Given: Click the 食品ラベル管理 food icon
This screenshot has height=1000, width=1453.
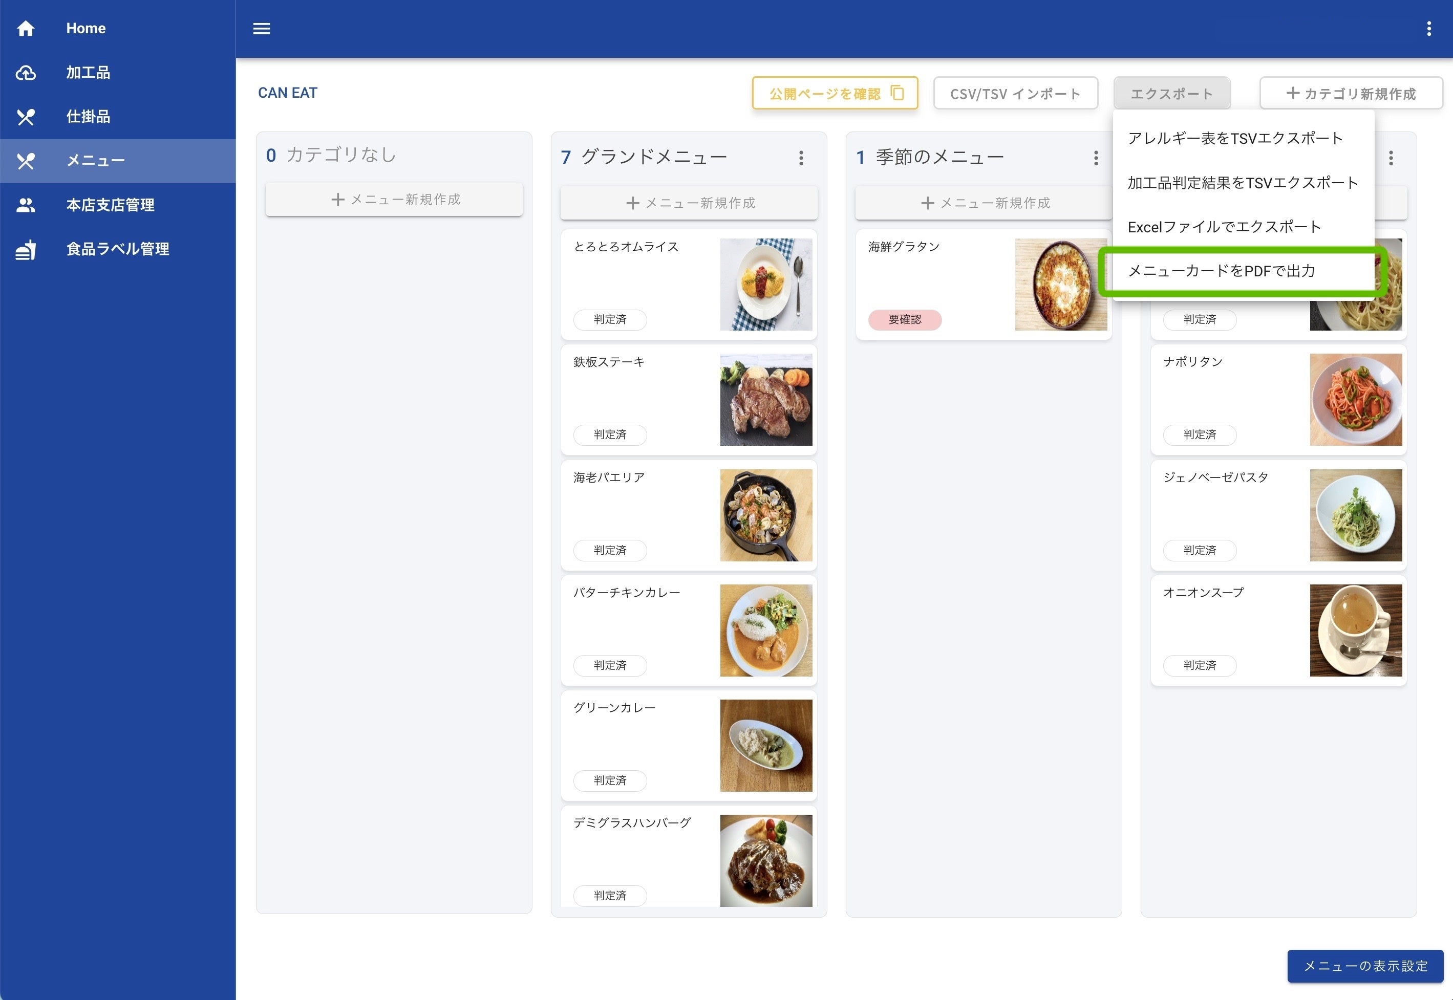Looking at the screenshot, I should pyautogui.click(x=26, y=249).
